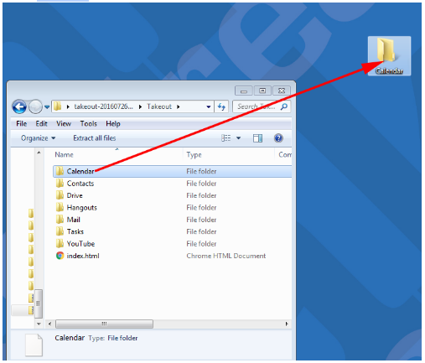
Task: Click the refresh icon beside address bar
Action: click(x=221, y=106)
